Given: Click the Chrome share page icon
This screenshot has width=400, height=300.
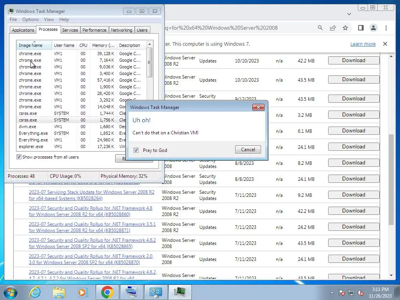Looking at the screenshot, I should click(333, 28).
